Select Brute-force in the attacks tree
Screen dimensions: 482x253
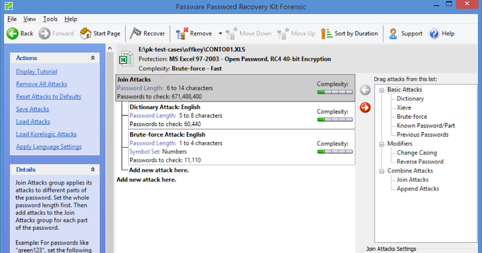click(x=412, y=116)
